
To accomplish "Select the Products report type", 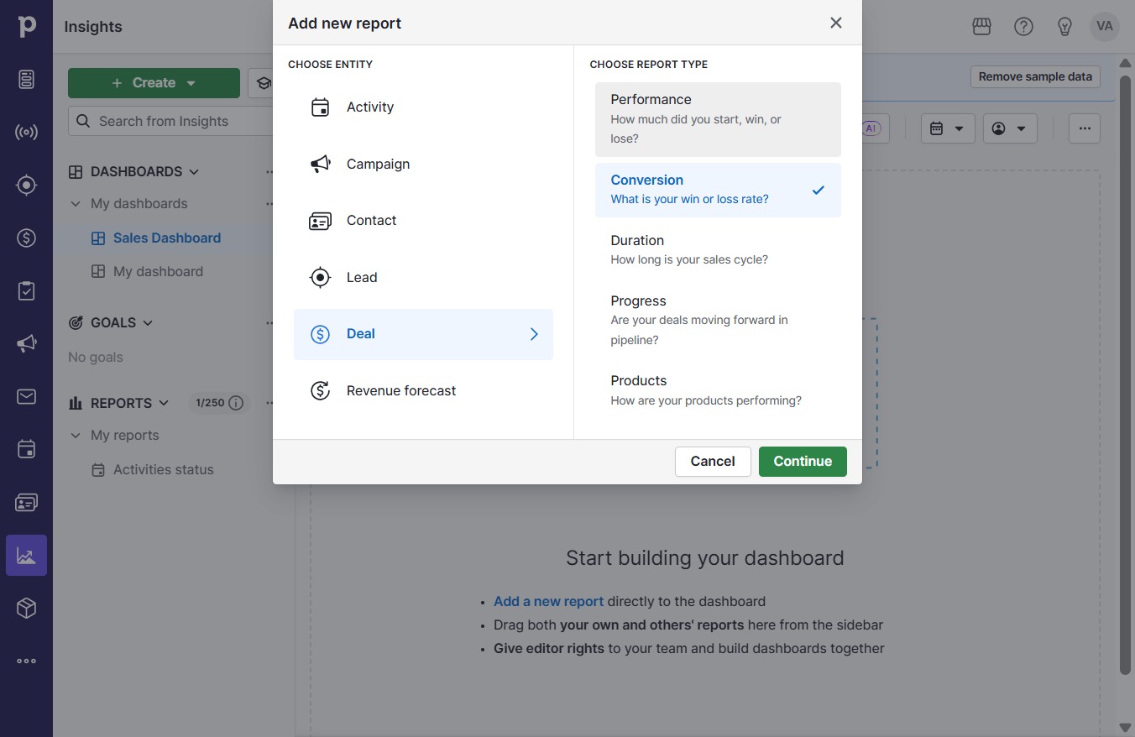I will pyautogui.click(x=718, y=390).
